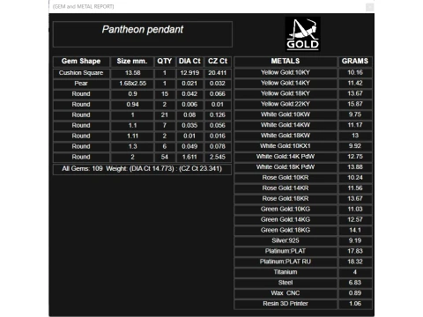Select the Resin 3D Printer row
The height and width of the screenshot is (317, 423).
click(x=303, y=304)
